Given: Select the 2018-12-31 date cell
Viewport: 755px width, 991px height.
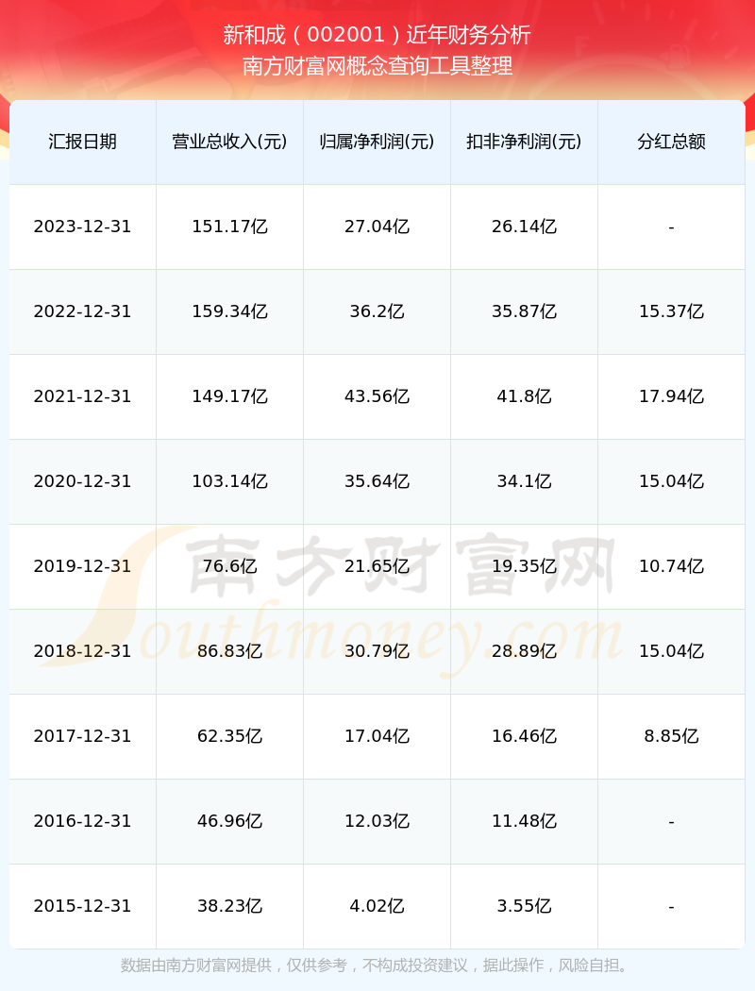Looking at the screenshot, I should tap(83, 651).
